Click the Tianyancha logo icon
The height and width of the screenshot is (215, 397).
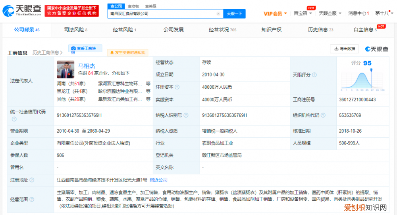click(x=8, y=11)
